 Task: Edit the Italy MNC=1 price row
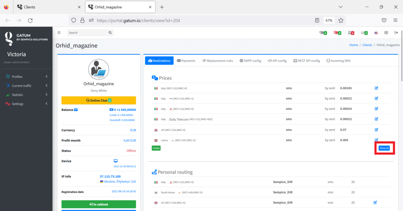coord(376,99)
